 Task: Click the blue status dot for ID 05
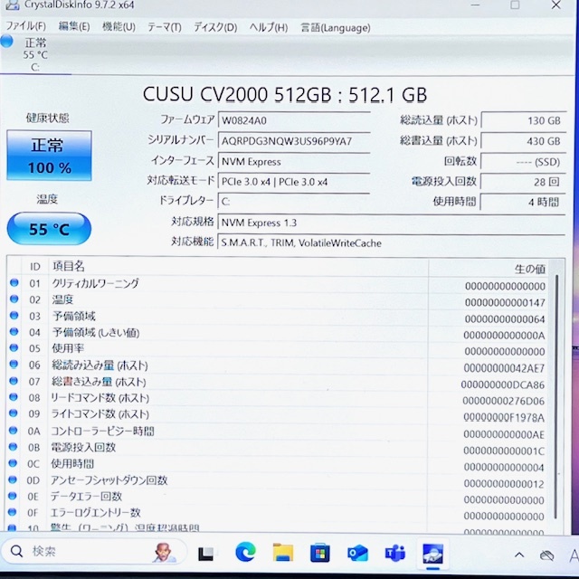pyautogui.click(x=14, y=347)
